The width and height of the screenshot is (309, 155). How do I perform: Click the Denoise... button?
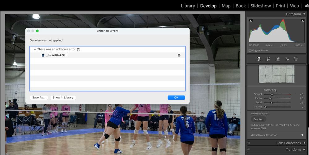pos(258,119)
